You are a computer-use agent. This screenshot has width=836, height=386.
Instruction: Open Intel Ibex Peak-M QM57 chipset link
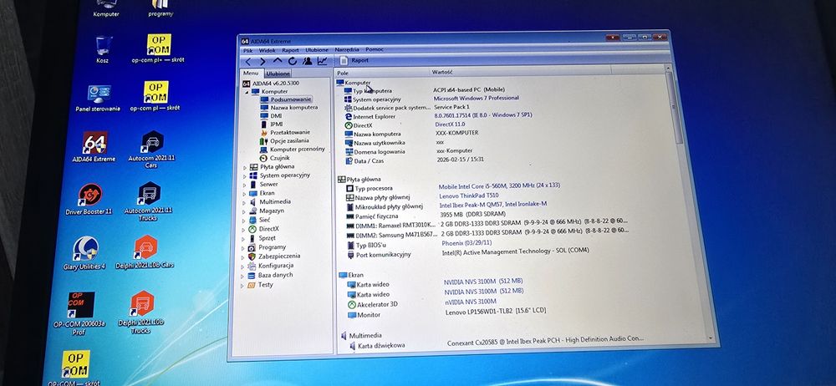point(492,205)
